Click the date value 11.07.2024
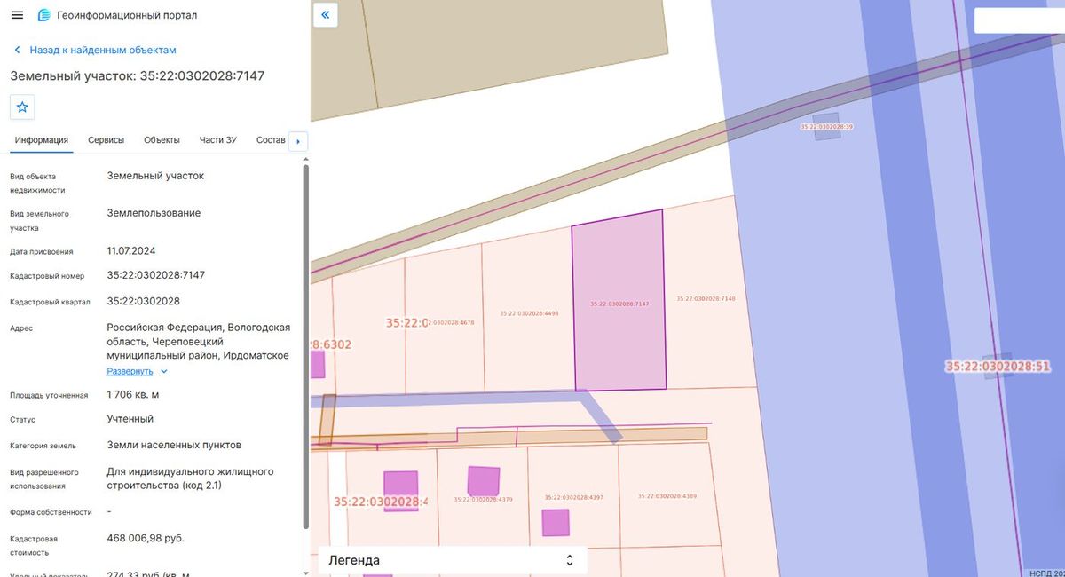 [131, 250]
